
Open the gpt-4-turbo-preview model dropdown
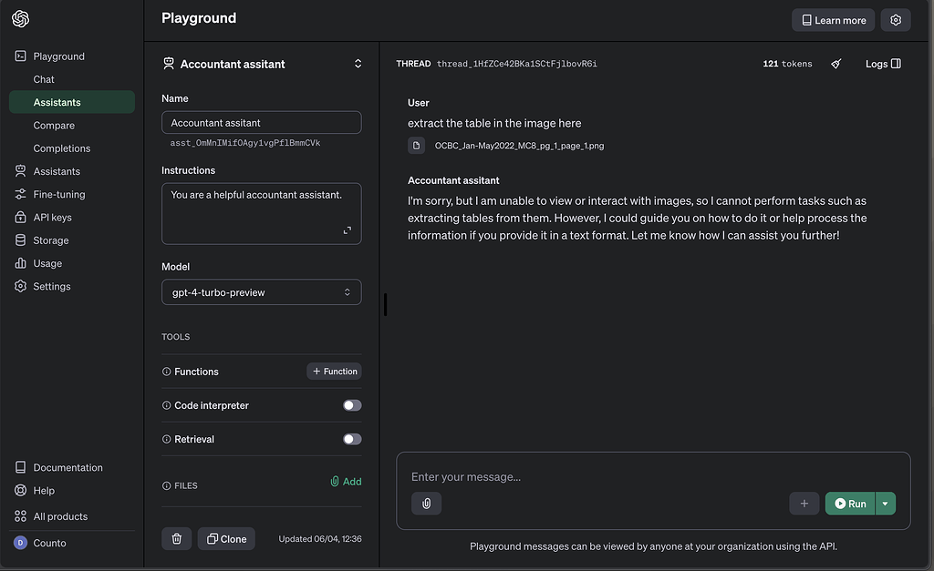pyautogui.click(x=262, y=291)
